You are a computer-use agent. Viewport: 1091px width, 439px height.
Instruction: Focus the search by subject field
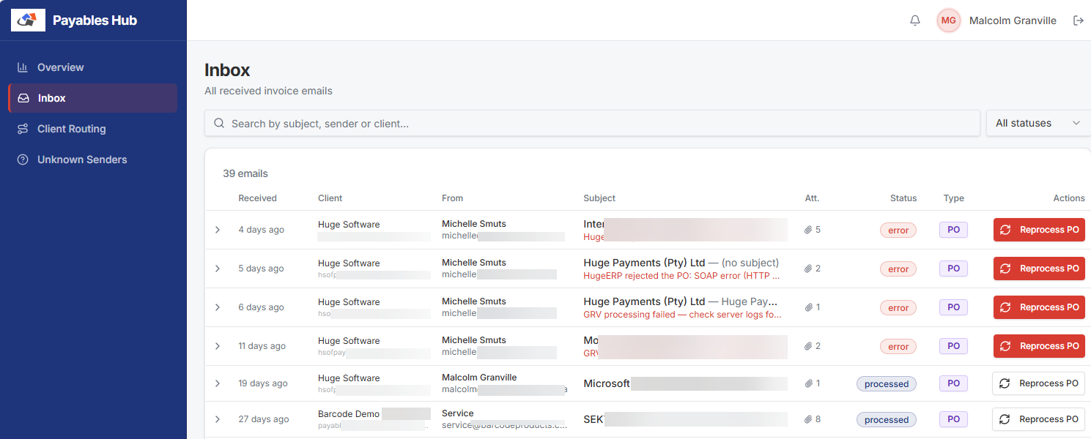pyautogui.click(x=592, y=124)
